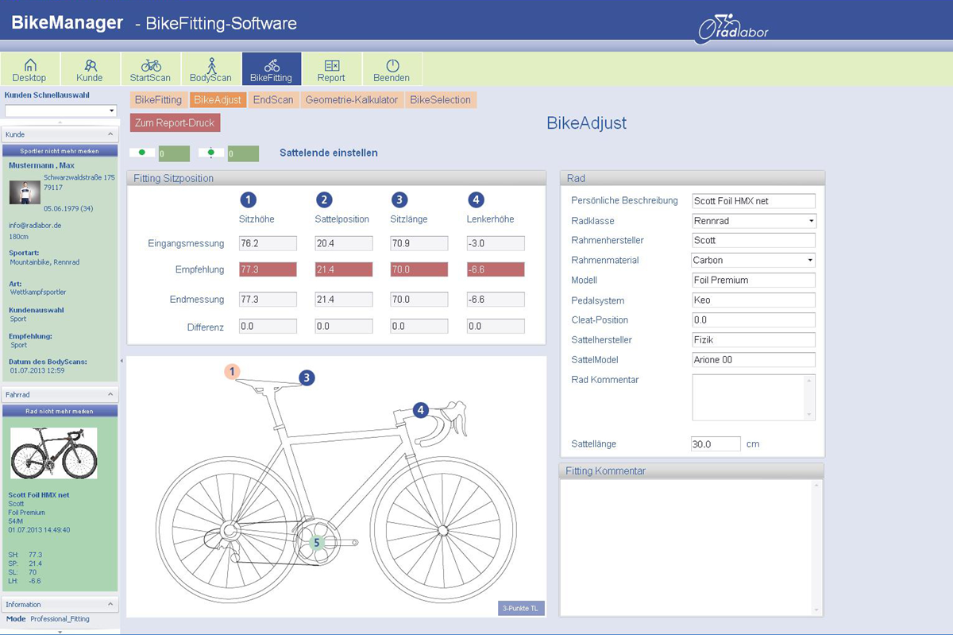Focus the Cleat-Position field
Image resolution: width=953 pixels, height=635 pixels.
pyautogui.click(x=754, y=319)
